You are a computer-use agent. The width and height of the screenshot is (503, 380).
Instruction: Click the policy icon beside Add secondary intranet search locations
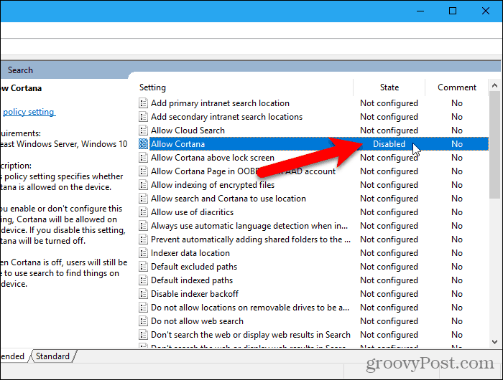[x=143, y=117]
